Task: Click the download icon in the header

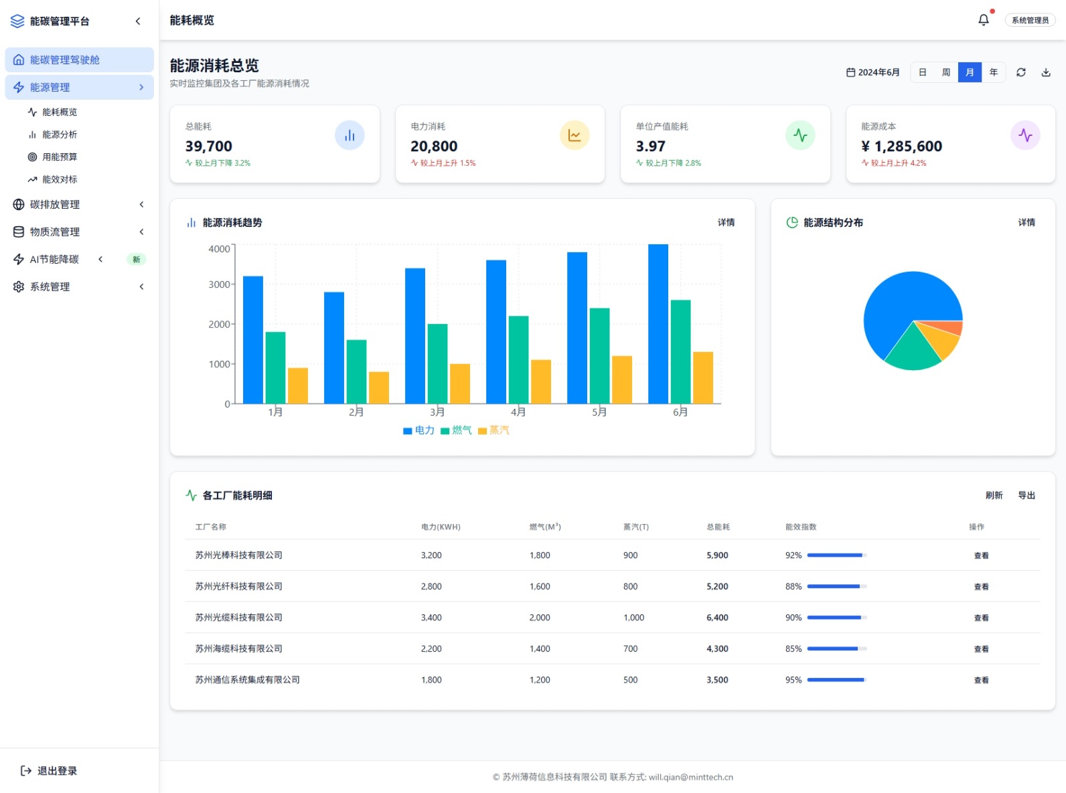Action: click(x=1045, y=72)
